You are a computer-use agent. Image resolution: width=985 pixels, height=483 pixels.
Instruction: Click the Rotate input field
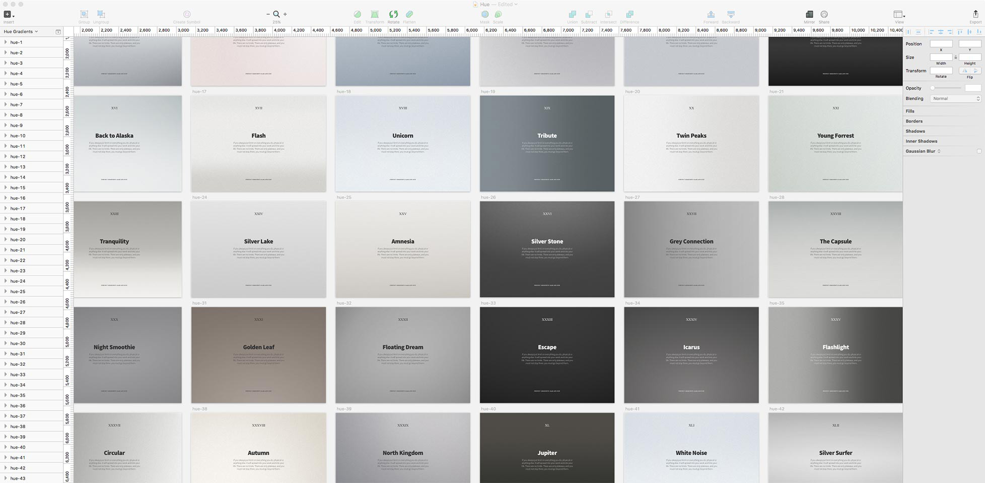(x=941, y=70)
